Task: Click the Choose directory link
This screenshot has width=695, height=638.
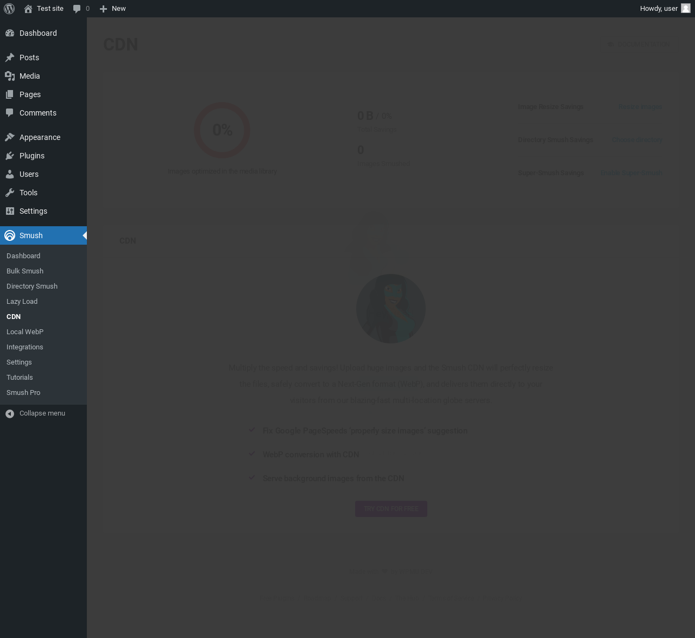Action: (637, 140)
